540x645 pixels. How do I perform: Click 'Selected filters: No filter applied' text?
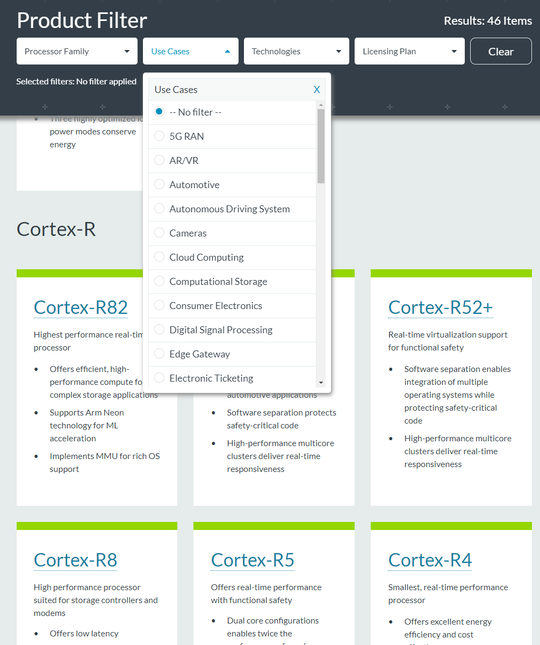point(76,82)
